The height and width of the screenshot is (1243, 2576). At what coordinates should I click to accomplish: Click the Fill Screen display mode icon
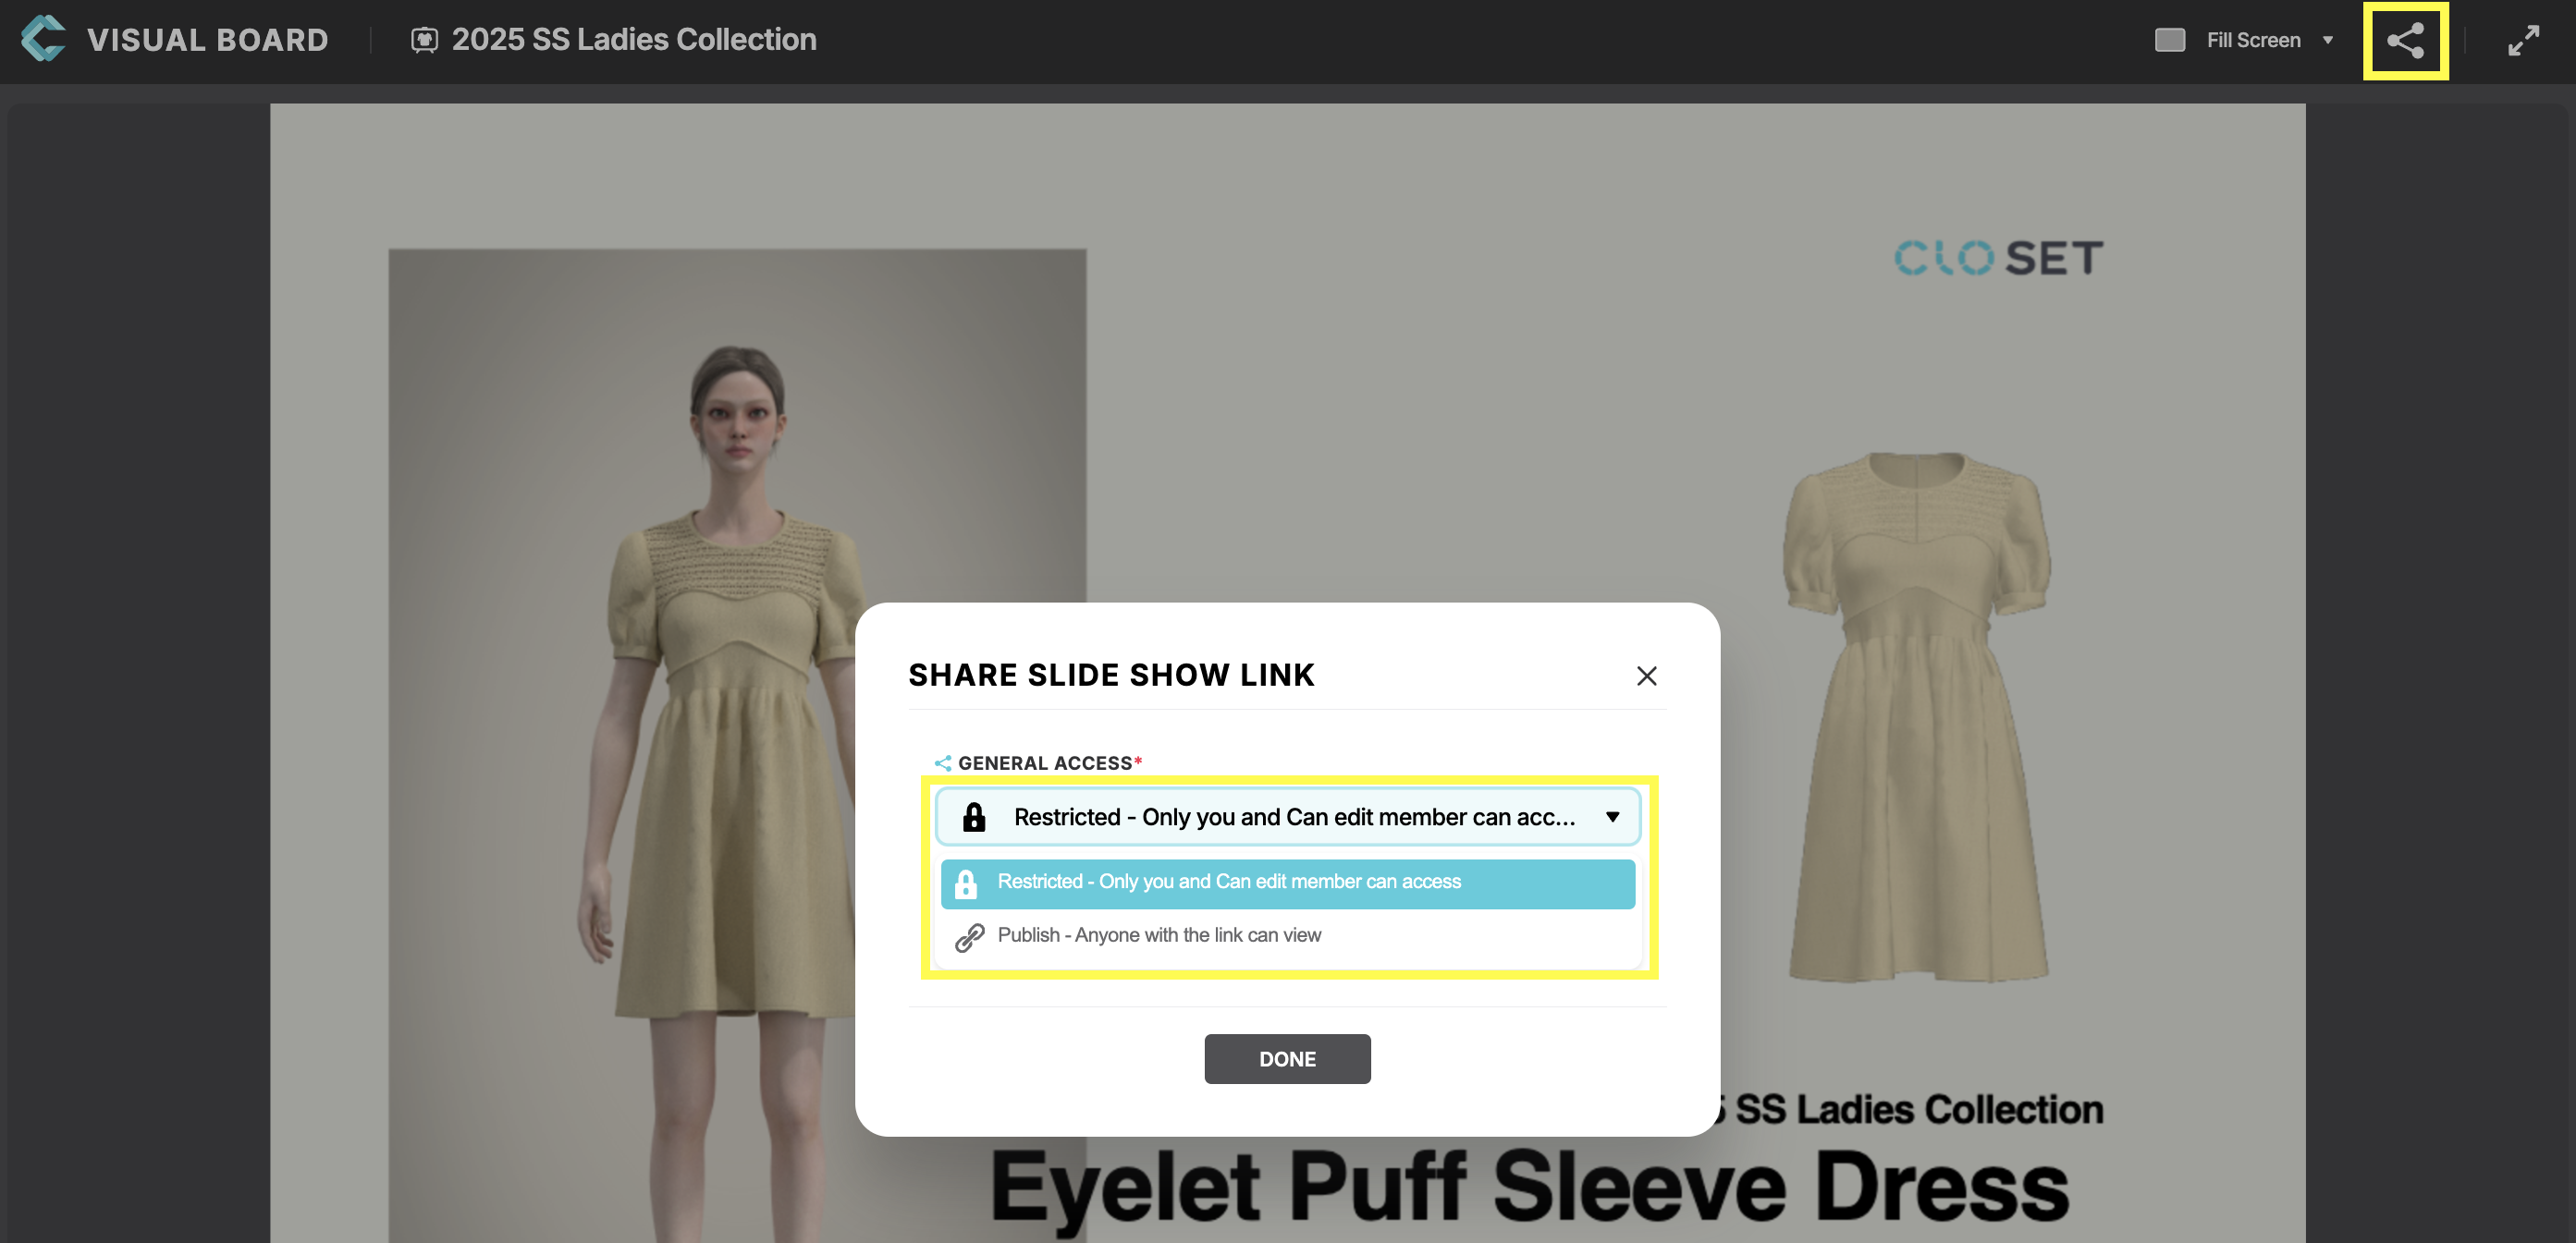(2169, 40)
